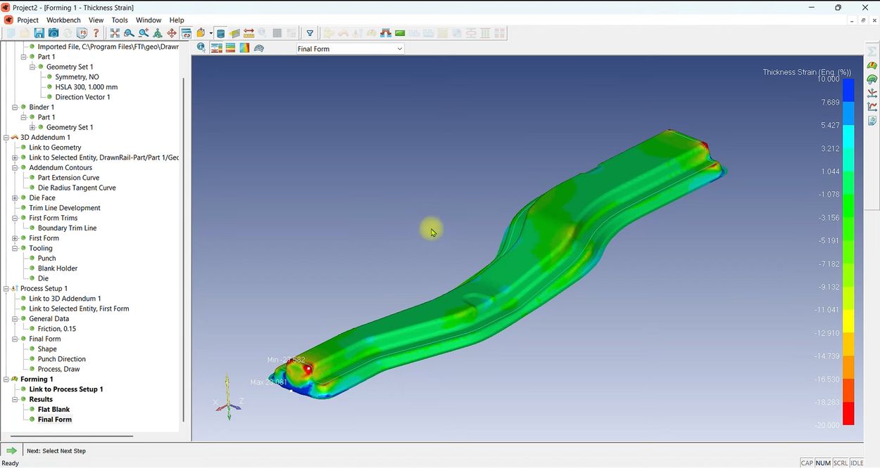Click the green Next Step arrow button
This screenshot has height=468, width=880.
coord(11,450)
